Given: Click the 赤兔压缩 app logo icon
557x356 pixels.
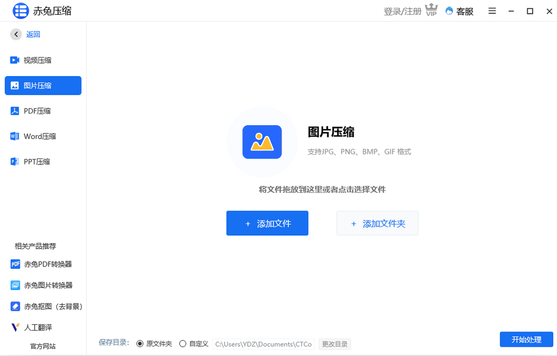Looking at the screenshot, I should point(21,11).
